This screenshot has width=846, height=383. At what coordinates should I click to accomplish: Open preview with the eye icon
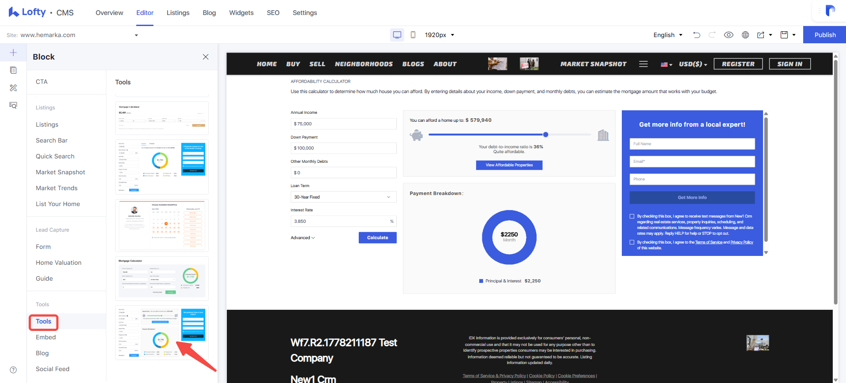pyautogui.click(x=729, y=35)
